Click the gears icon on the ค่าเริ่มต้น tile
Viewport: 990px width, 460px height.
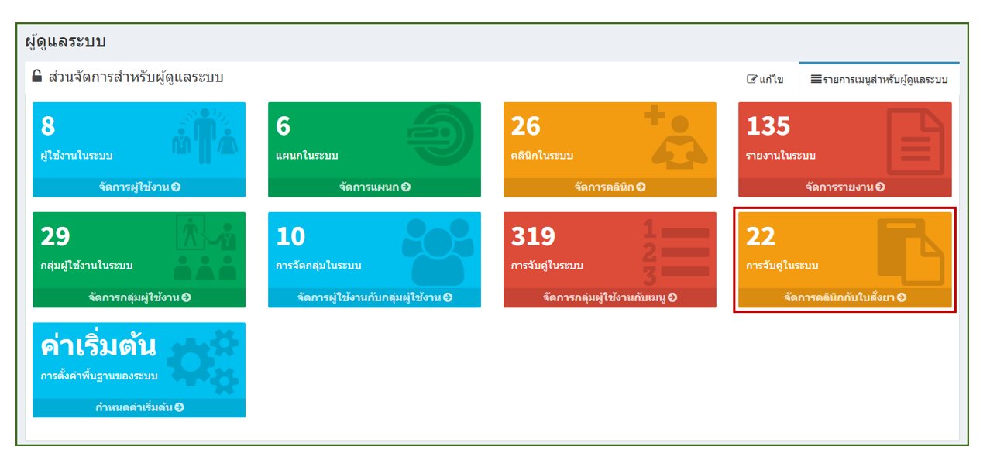point(204,362)
